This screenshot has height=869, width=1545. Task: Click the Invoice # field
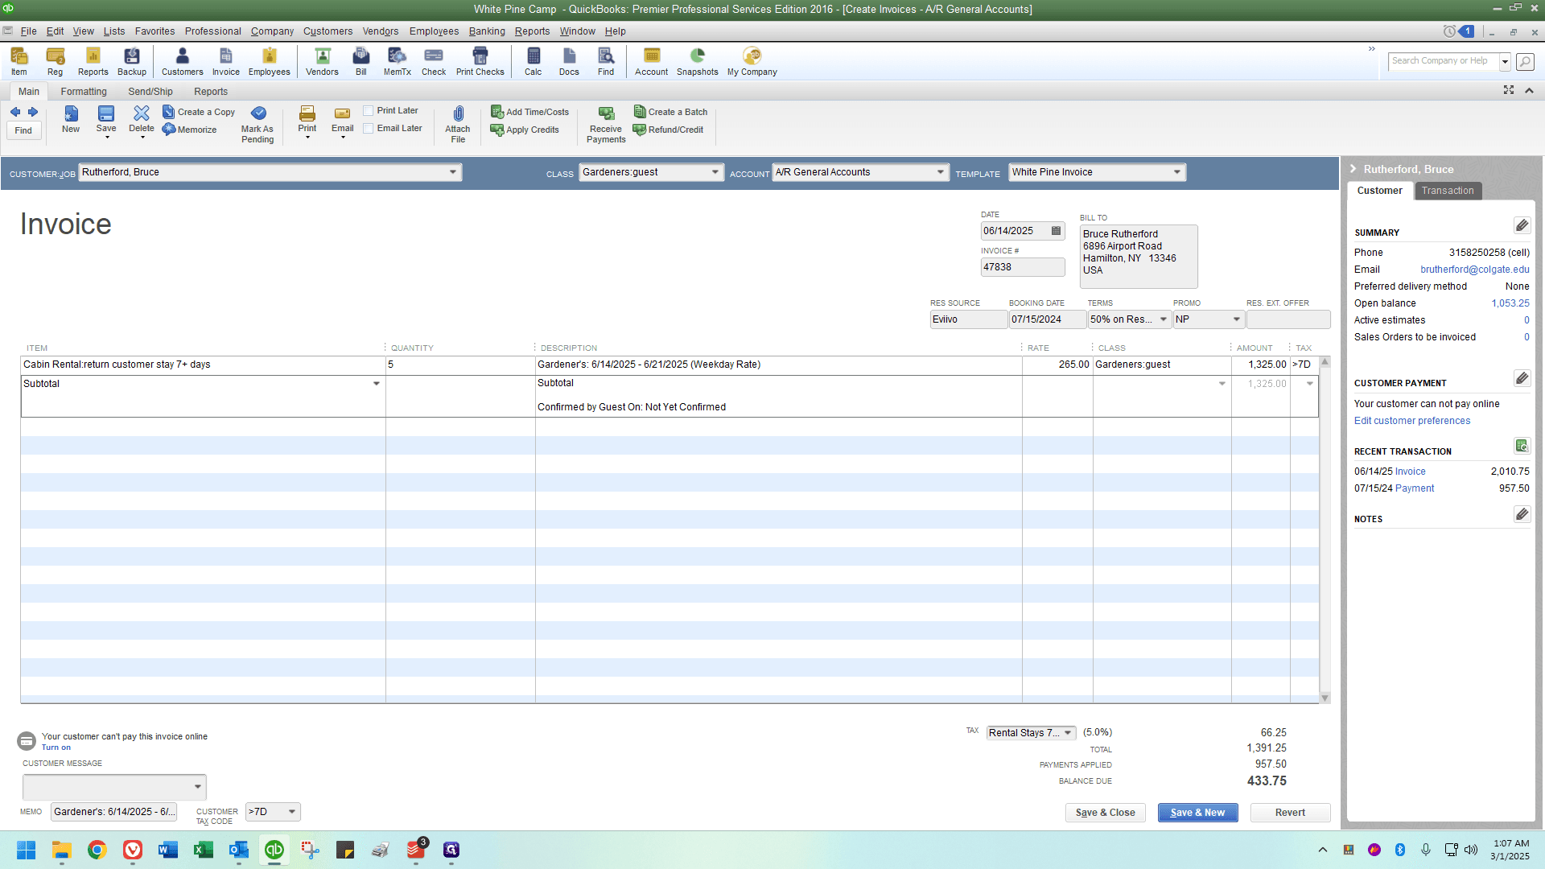(1022, 267)
